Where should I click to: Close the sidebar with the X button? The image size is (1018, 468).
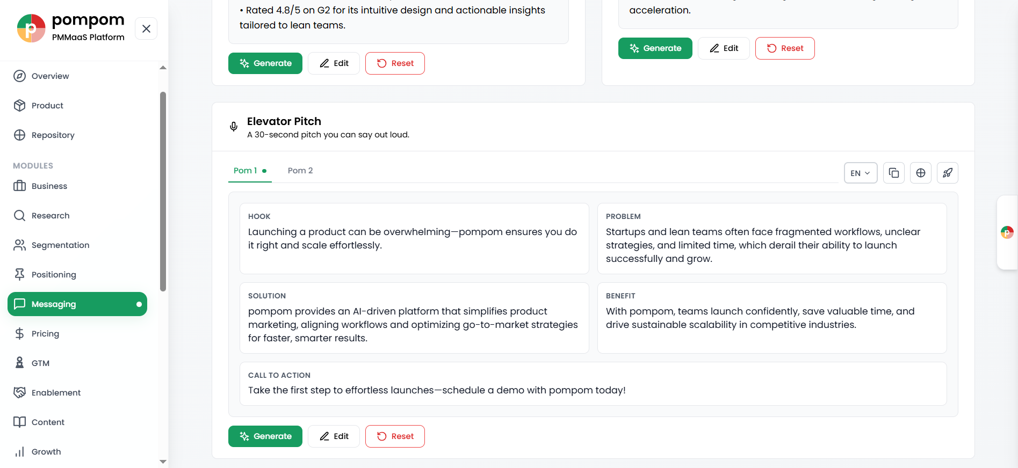point(146,28)
